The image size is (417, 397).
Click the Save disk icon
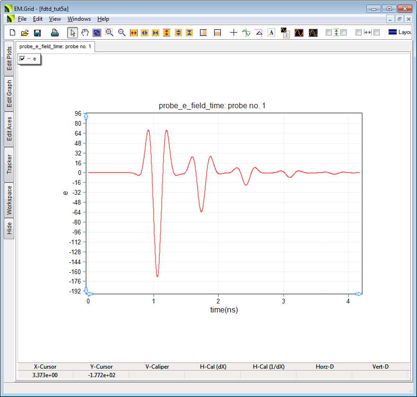pyautogui.click(x=37, y=33)
